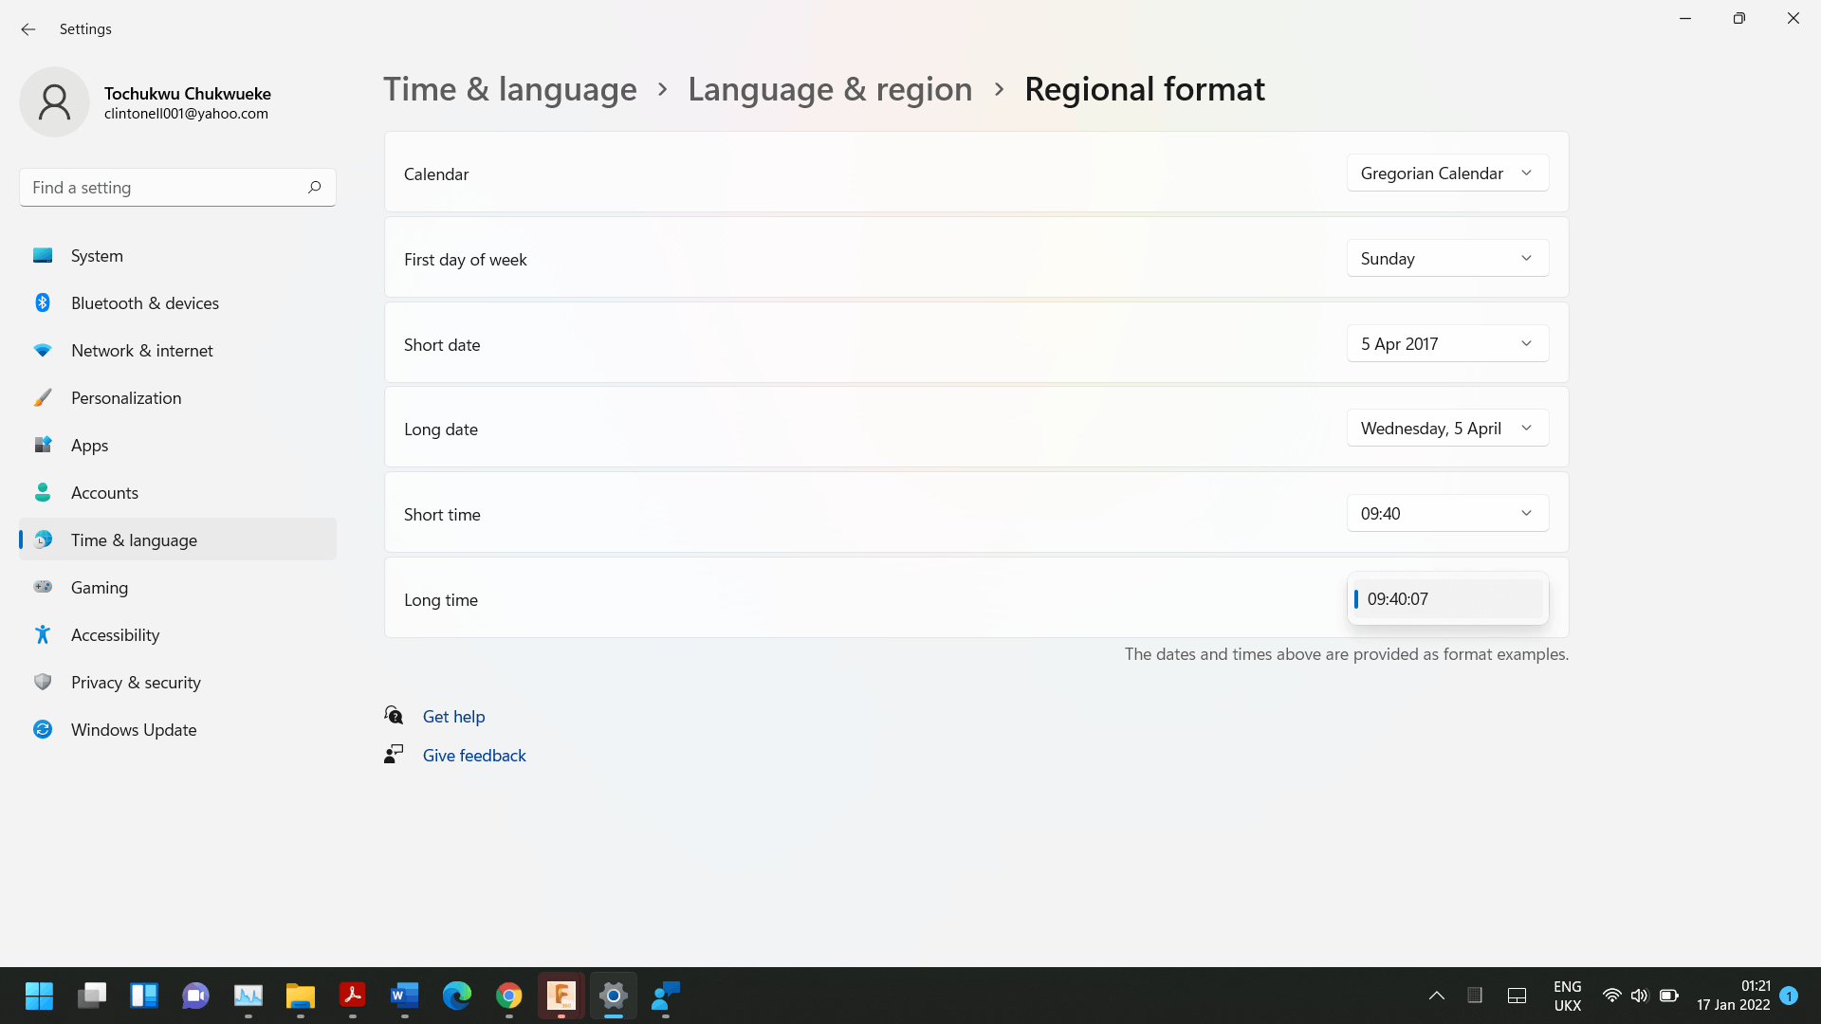Click the Give feedback link

[x=473, y=756]
